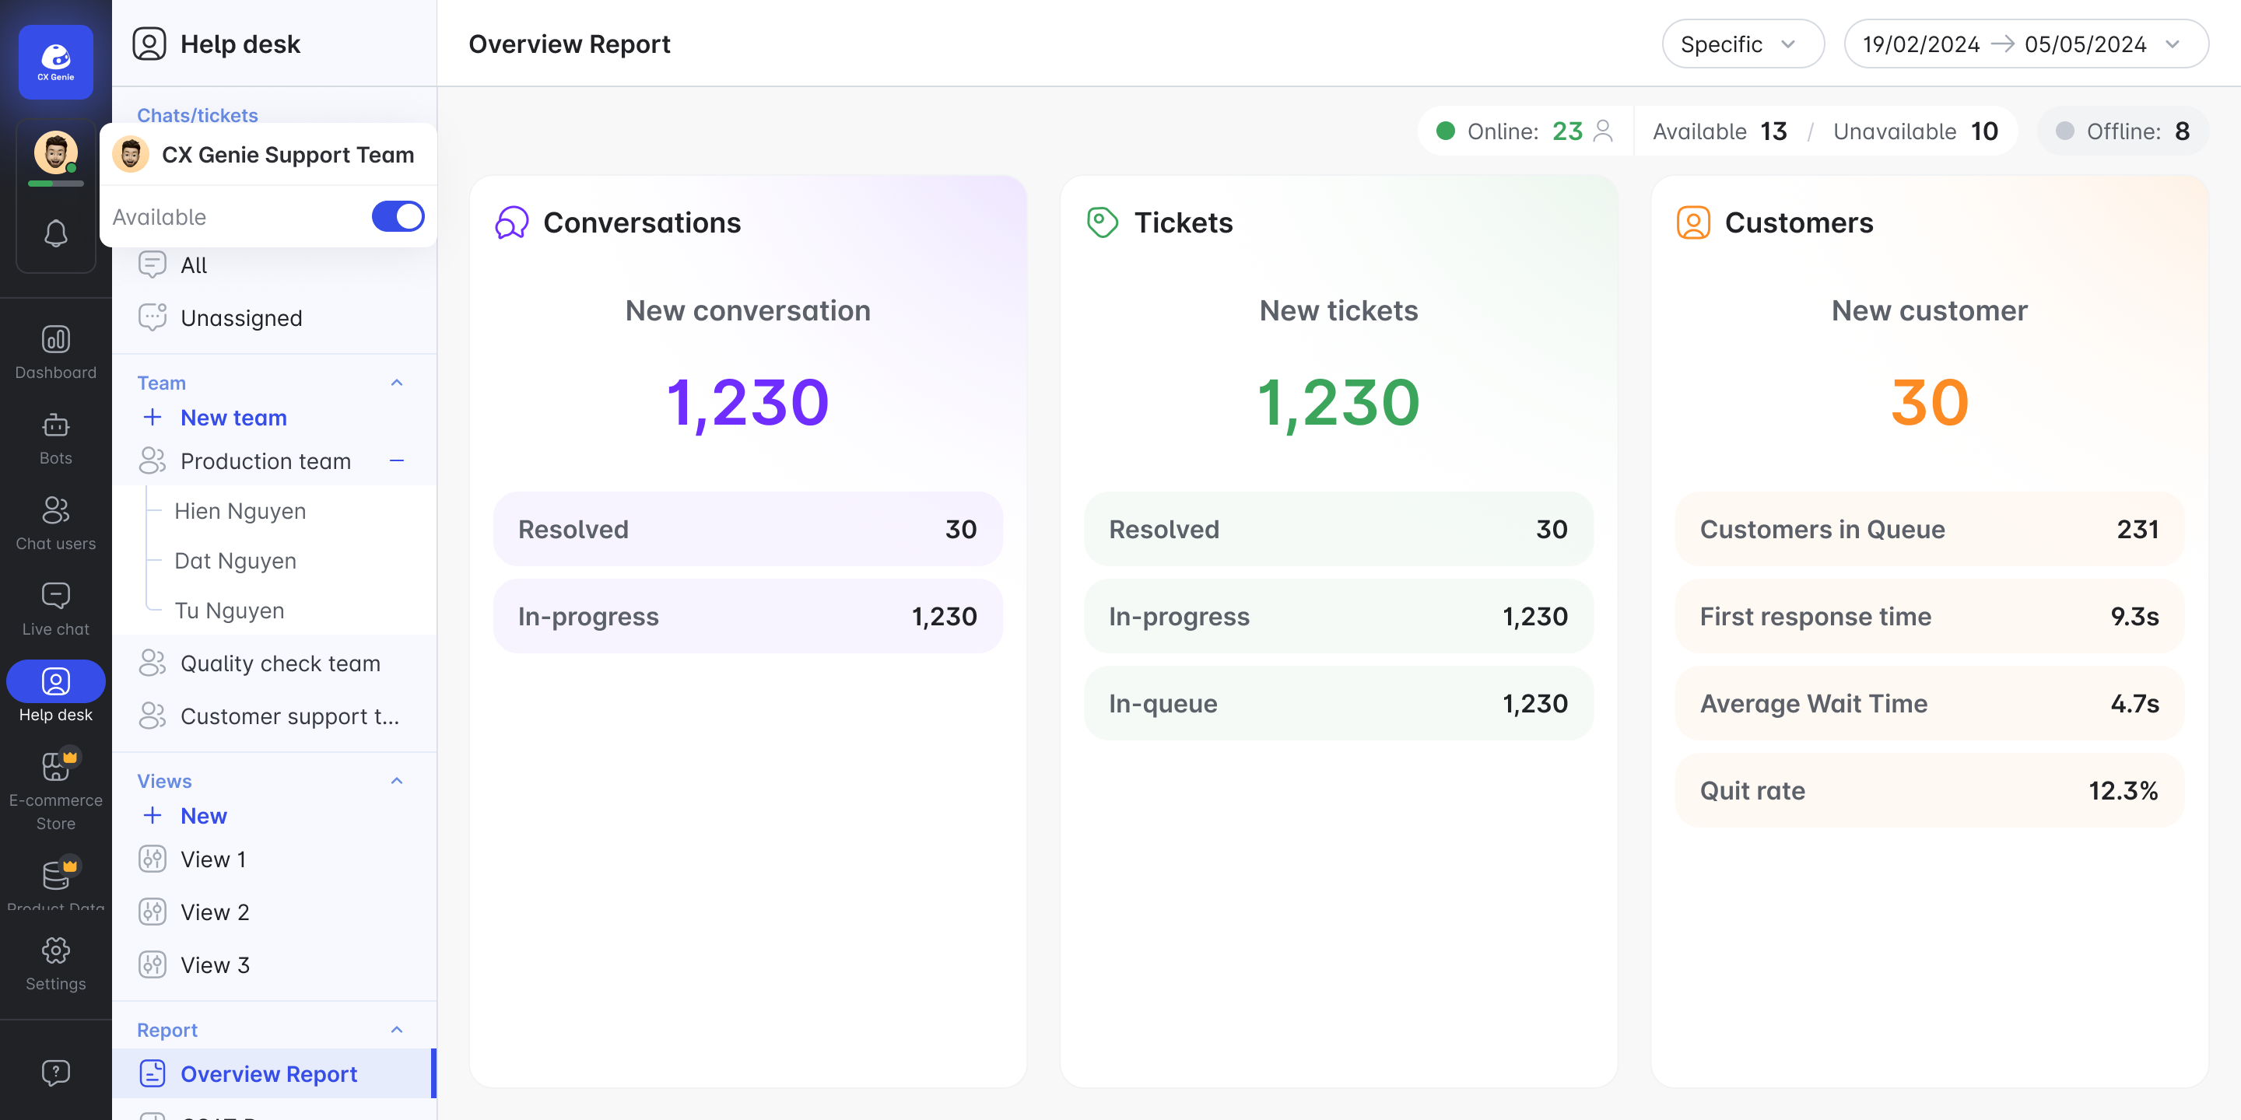Click New to add a view
This screenshot has height=1120, width=2241.
tap(202, 816)
